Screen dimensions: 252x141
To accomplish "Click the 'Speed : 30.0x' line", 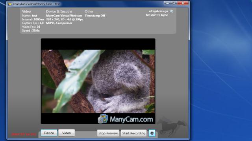I will click(31, 31).
